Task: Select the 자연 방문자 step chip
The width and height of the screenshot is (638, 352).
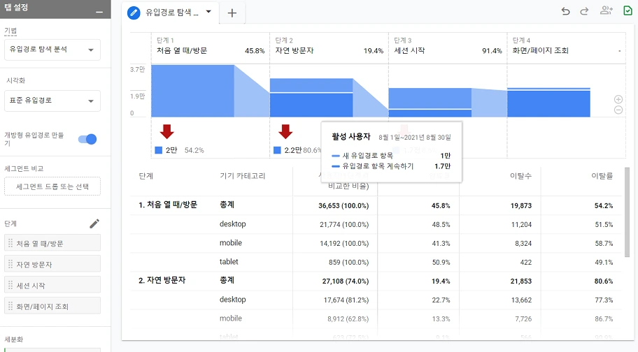Action: click(52, 264)
